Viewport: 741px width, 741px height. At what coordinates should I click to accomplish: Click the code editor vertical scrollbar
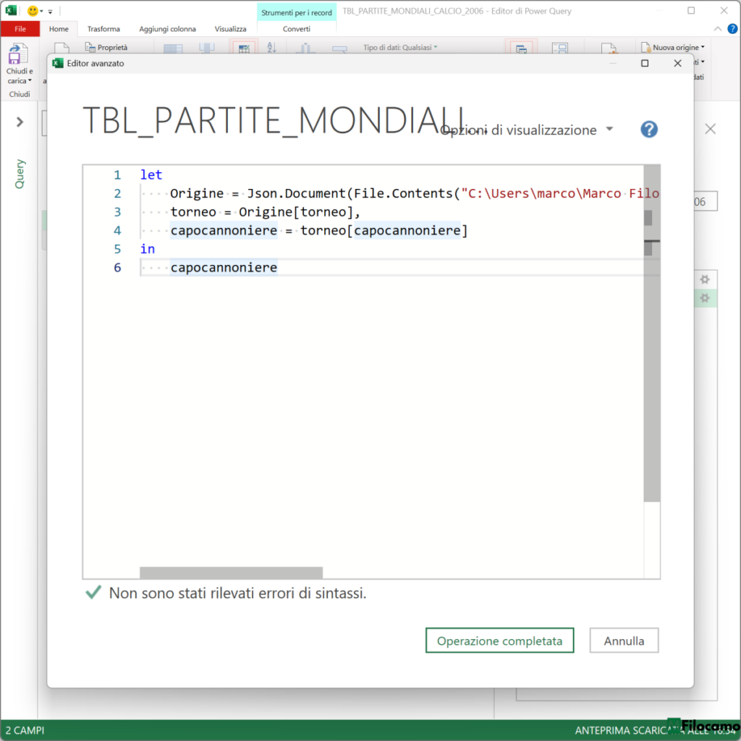[652, 333]
